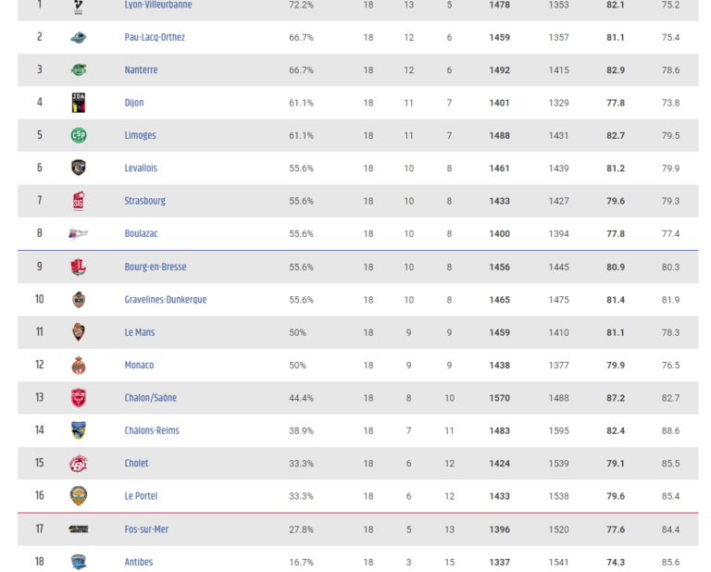Click the Strasbourg SIG team logo
The width and height of the screenshot is (711, 572).
[x=79, y=201]
